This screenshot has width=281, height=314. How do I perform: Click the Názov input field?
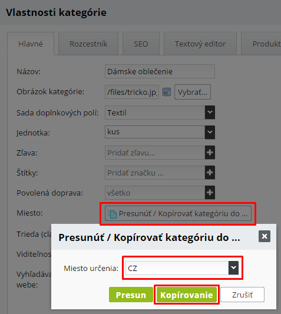click(160, 71)
